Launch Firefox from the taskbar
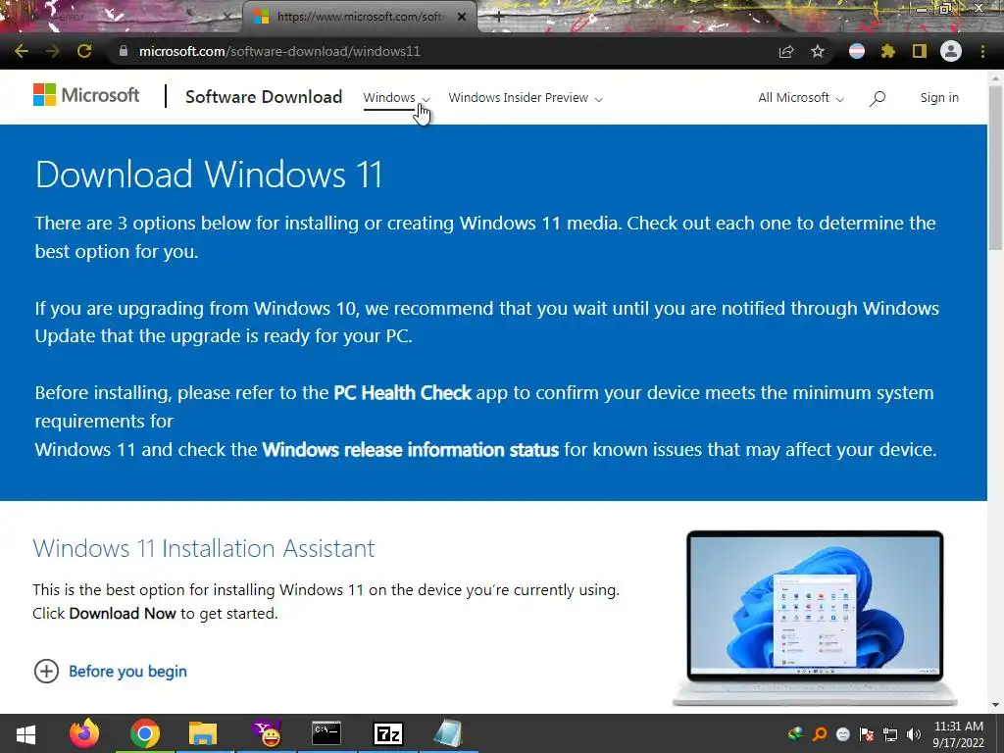The height and width of the screenshot is (753, 1004). pyautogui.click(x=84, y=733)
